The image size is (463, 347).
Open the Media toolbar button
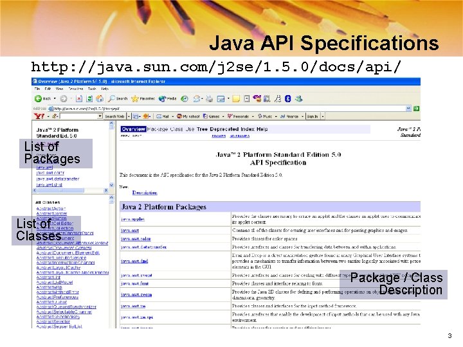[x=167, y=98]
